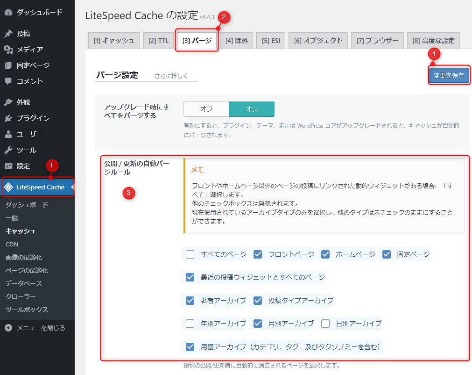Switch to the [7] ブラウザー tab
The width and height of the screenshot is (472, 375).
tap(378, 41)
